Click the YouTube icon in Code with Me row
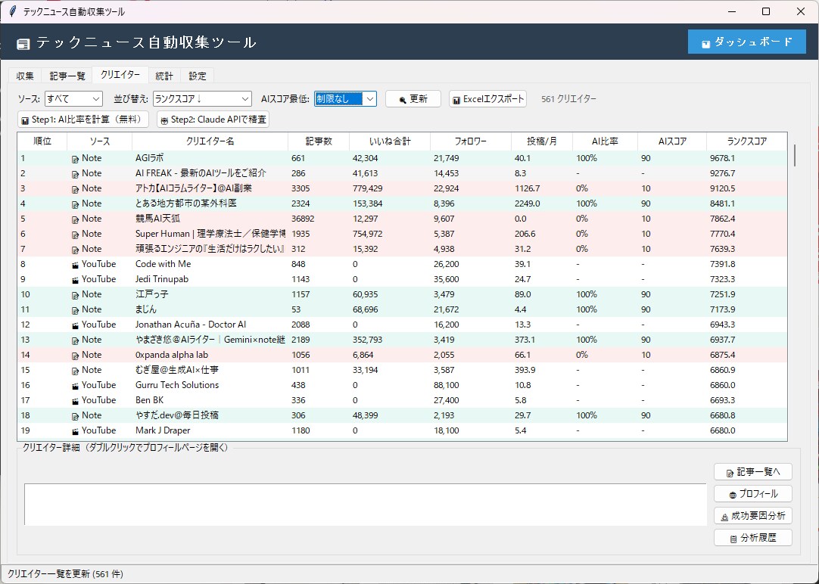Screen dimensions: 819x584 75,265
